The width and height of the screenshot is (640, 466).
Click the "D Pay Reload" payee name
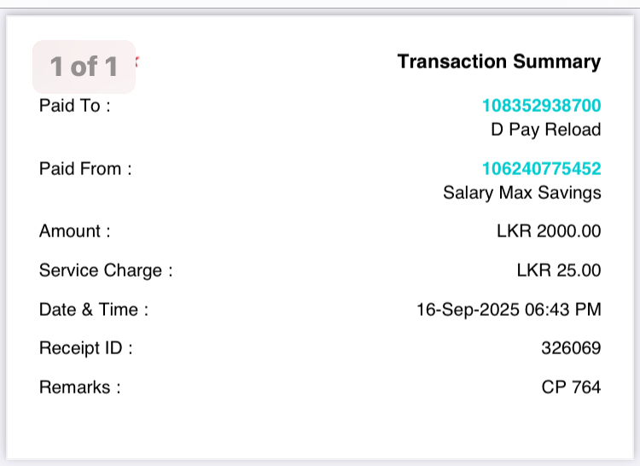click(x=545, y=130)
